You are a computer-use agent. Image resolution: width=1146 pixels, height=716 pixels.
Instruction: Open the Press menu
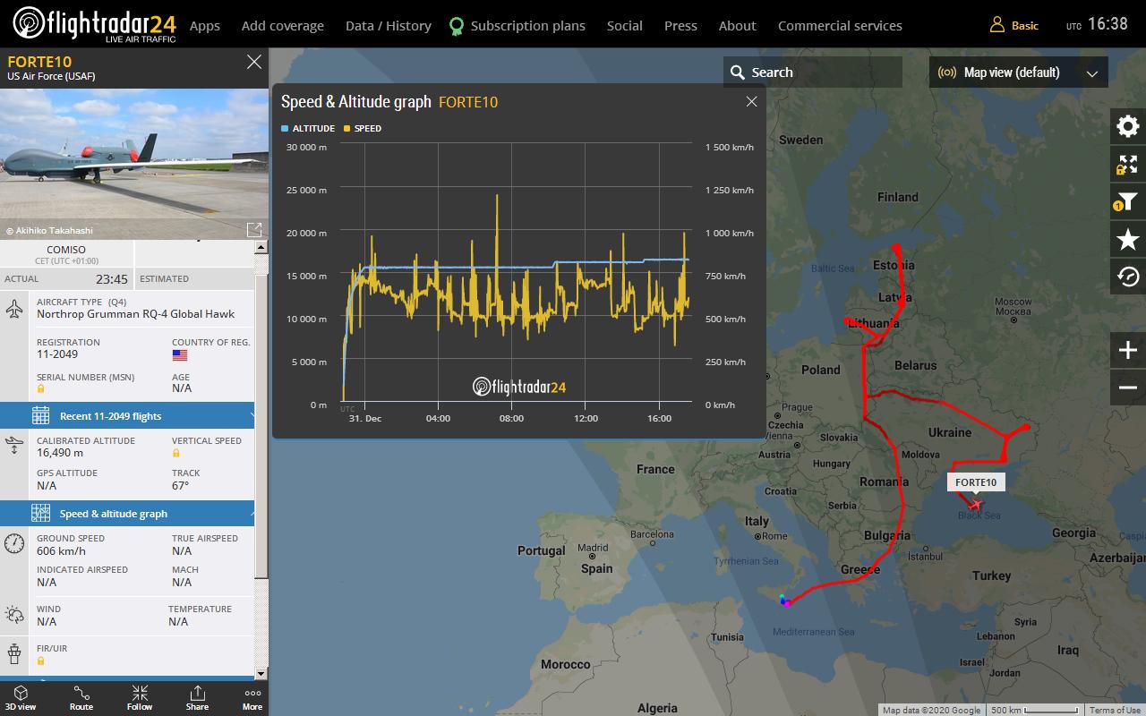pos(680,25)
